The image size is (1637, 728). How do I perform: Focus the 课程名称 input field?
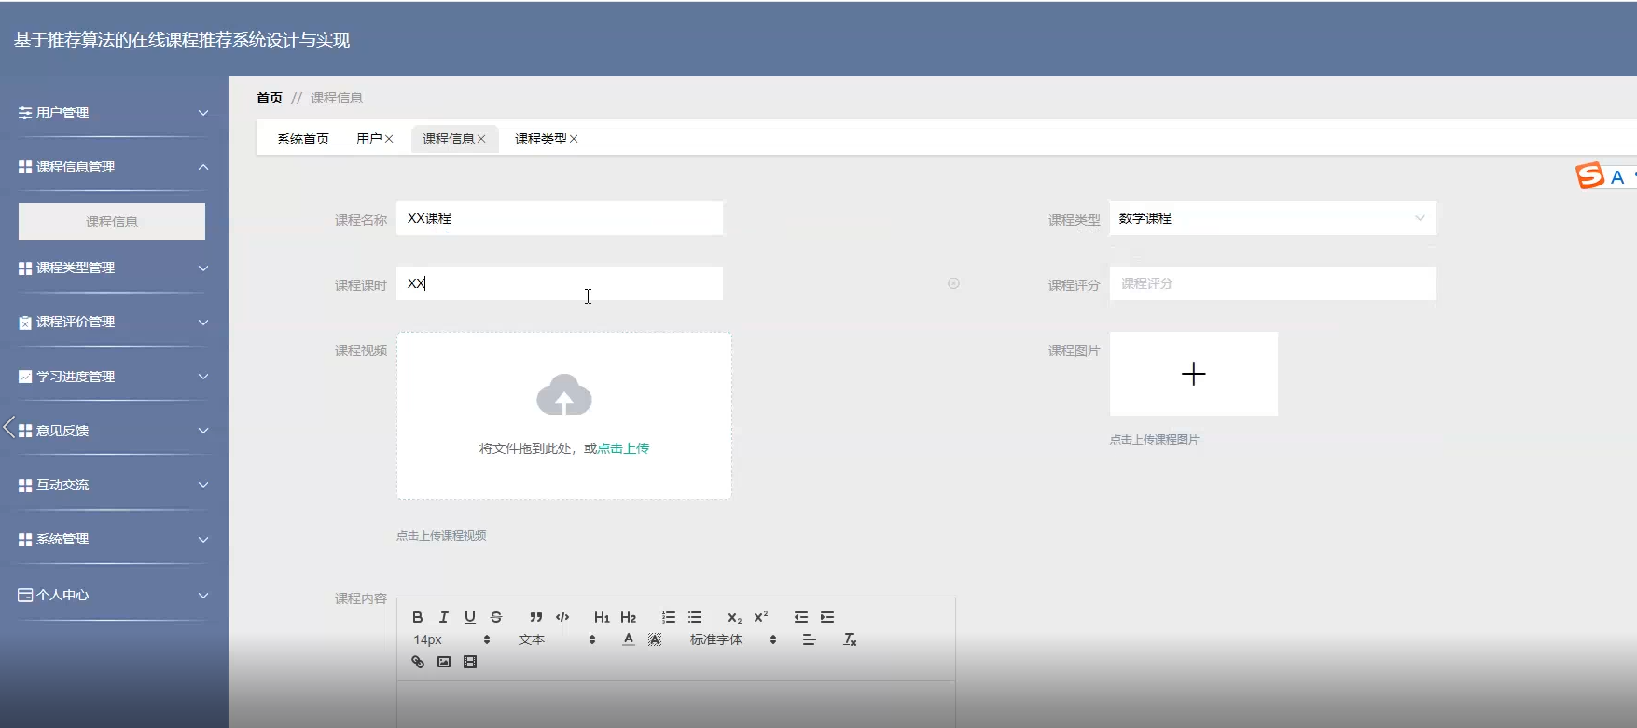560,218
